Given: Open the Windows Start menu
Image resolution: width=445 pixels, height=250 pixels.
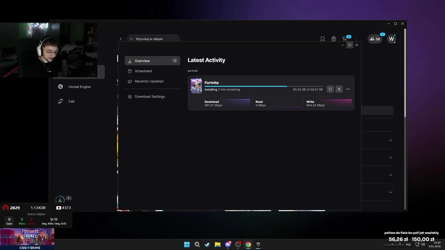Looking at the screenshot, I should coord(187,244).
